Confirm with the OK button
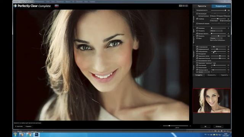This screenshot has height=137, width=244. click(205, 126)
